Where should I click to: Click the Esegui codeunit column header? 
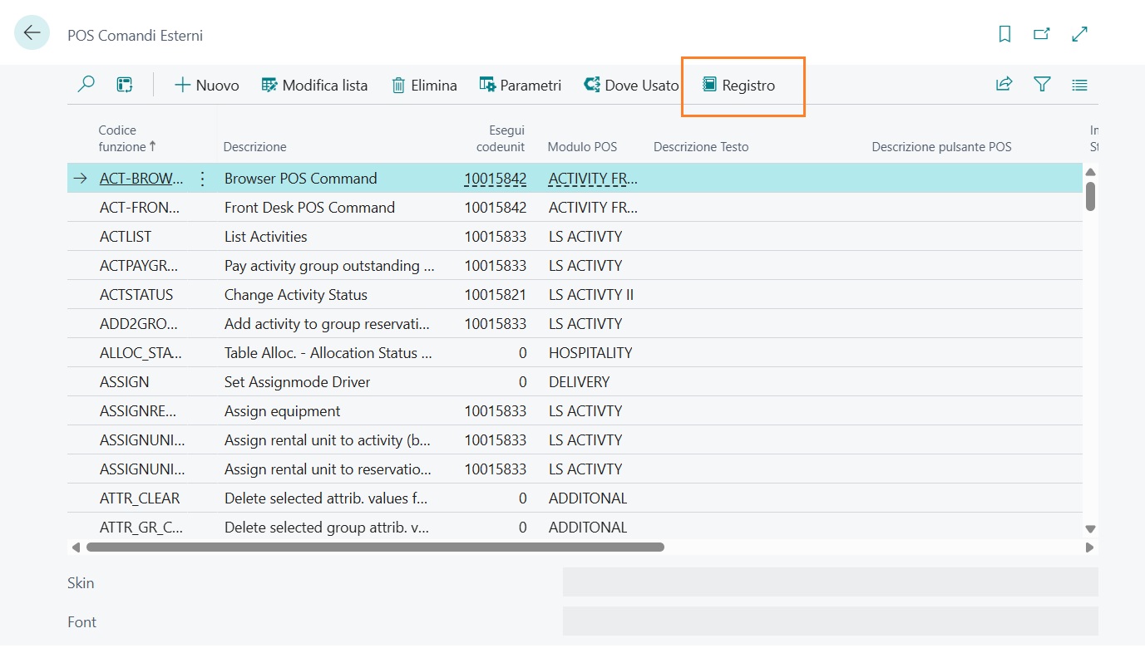click(x=501, y=138)
